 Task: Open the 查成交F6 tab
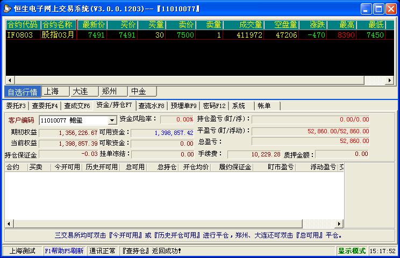point(77,105)
